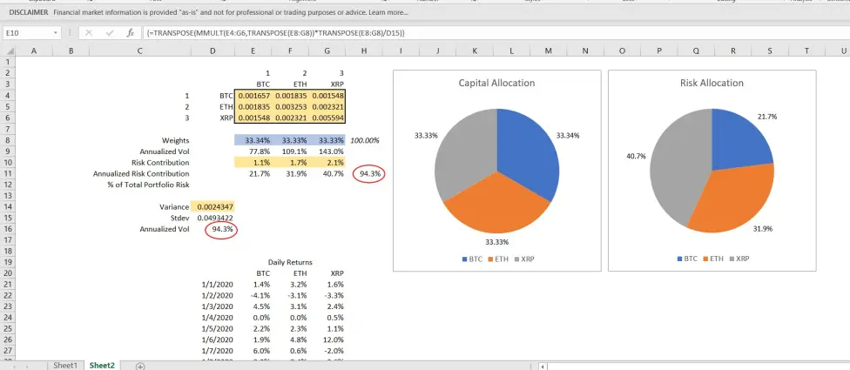Screen dimensions: 850x370
Task: Open the Name Box dropdown arrow
Action: [56, 33]
